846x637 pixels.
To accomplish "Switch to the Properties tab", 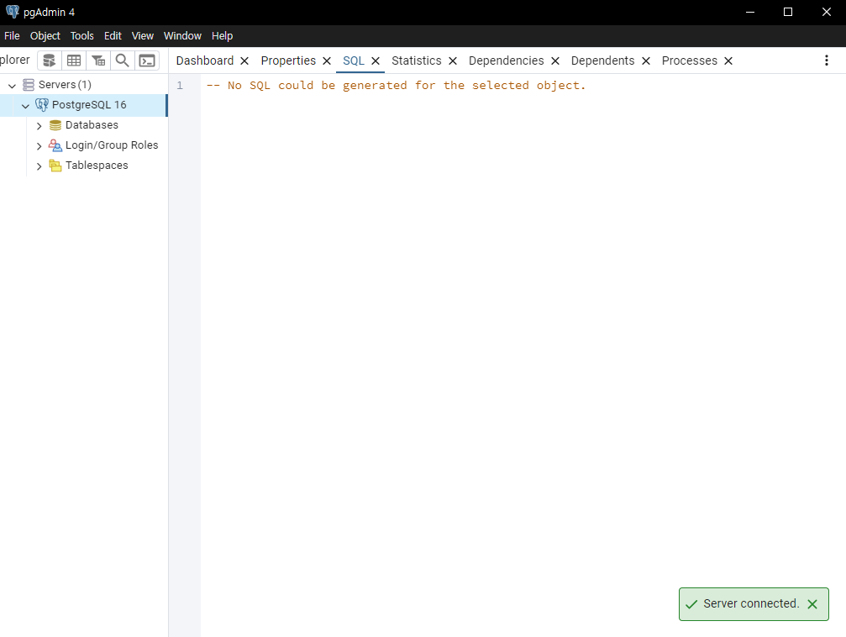I will [x=288, y=61].
